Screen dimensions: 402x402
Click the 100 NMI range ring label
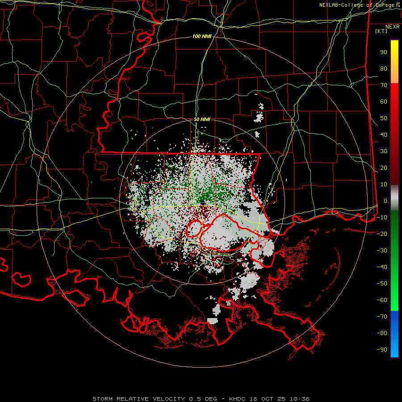[x=202, y=36]
